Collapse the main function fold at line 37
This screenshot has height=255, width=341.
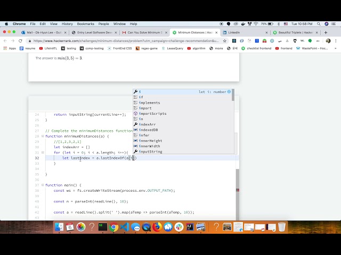tap(43, 185)
